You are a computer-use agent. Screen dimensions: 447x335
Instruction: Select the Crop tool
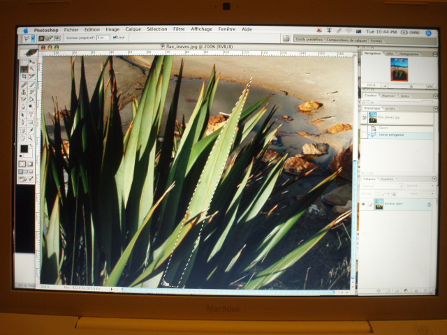click(24, 76)
